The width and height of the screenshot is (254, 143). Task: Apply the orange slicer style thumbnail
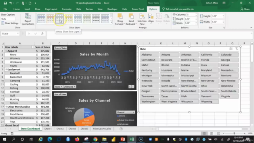pyautogui.click(x=50, y=19)
